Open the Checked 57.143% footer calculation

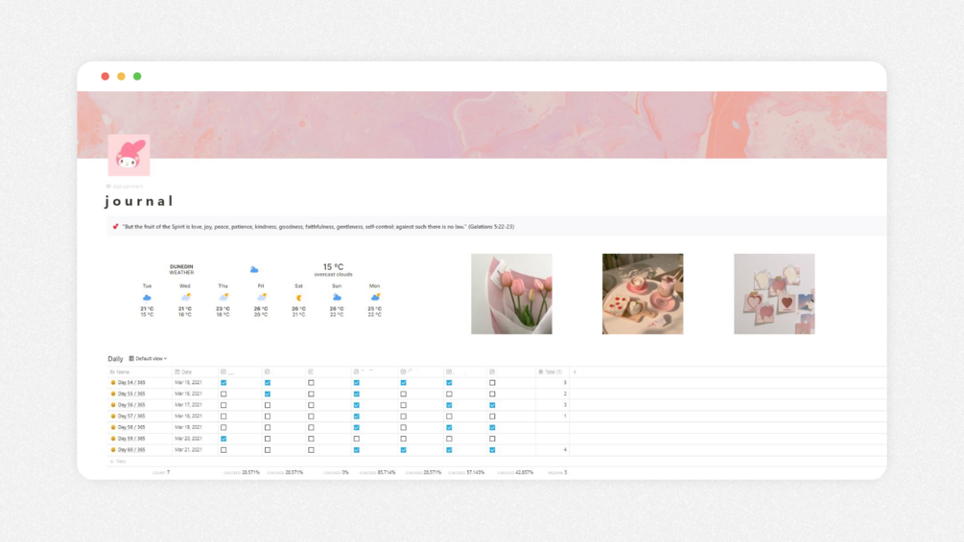pos(466,473)
